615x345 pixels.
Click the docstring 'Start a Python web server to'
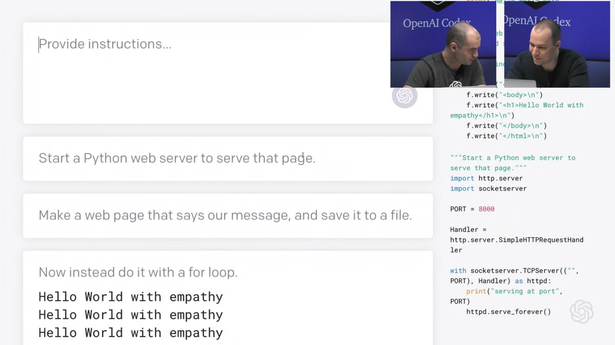pyautogui.click(x=512, y=158)
